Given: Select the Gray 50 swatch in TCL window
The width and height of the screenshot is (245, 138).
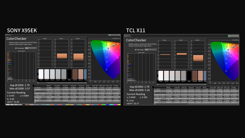Looking at the screenshot, I should pyautogui.click(x=178, y=76).
